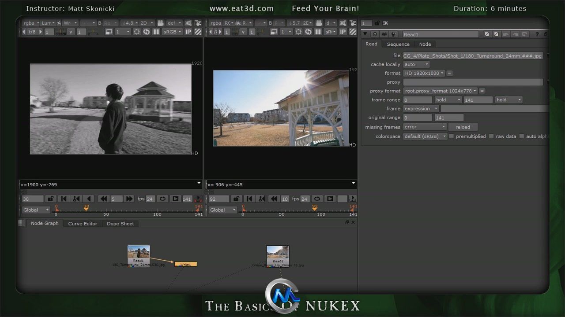Click the redo arrow in Read1 properties header
The height and width of the screenshot is (317, 565).
coord(516,34)
